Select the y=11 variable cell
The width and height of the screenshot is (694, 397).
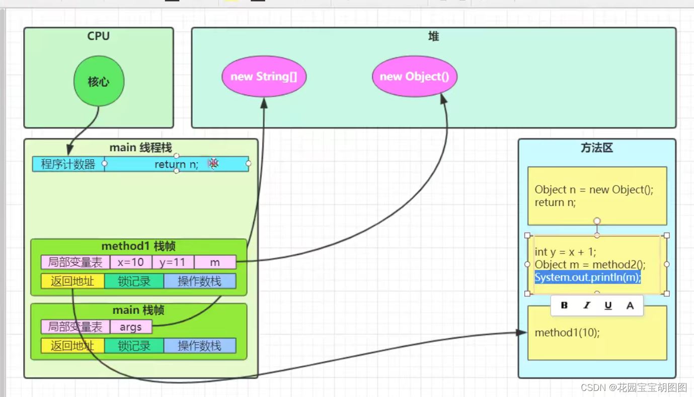coord(173,262)
